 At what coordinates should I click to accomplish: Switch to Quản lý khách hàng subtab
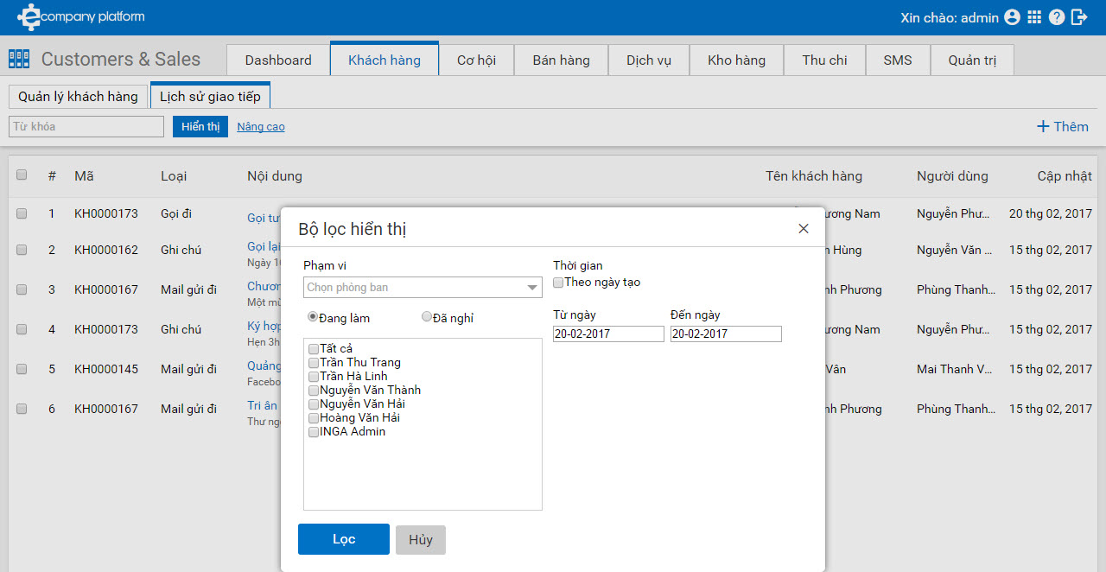tap(78, 97)
